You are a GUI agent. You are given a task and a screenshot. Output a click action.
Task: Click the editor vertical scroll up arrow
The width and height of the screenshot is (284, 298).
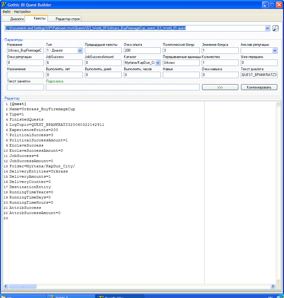pos(278,104)
